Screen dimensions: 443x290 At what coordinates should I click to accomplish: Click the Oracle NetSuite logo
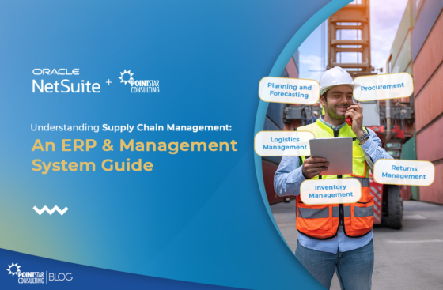[66, 81]
